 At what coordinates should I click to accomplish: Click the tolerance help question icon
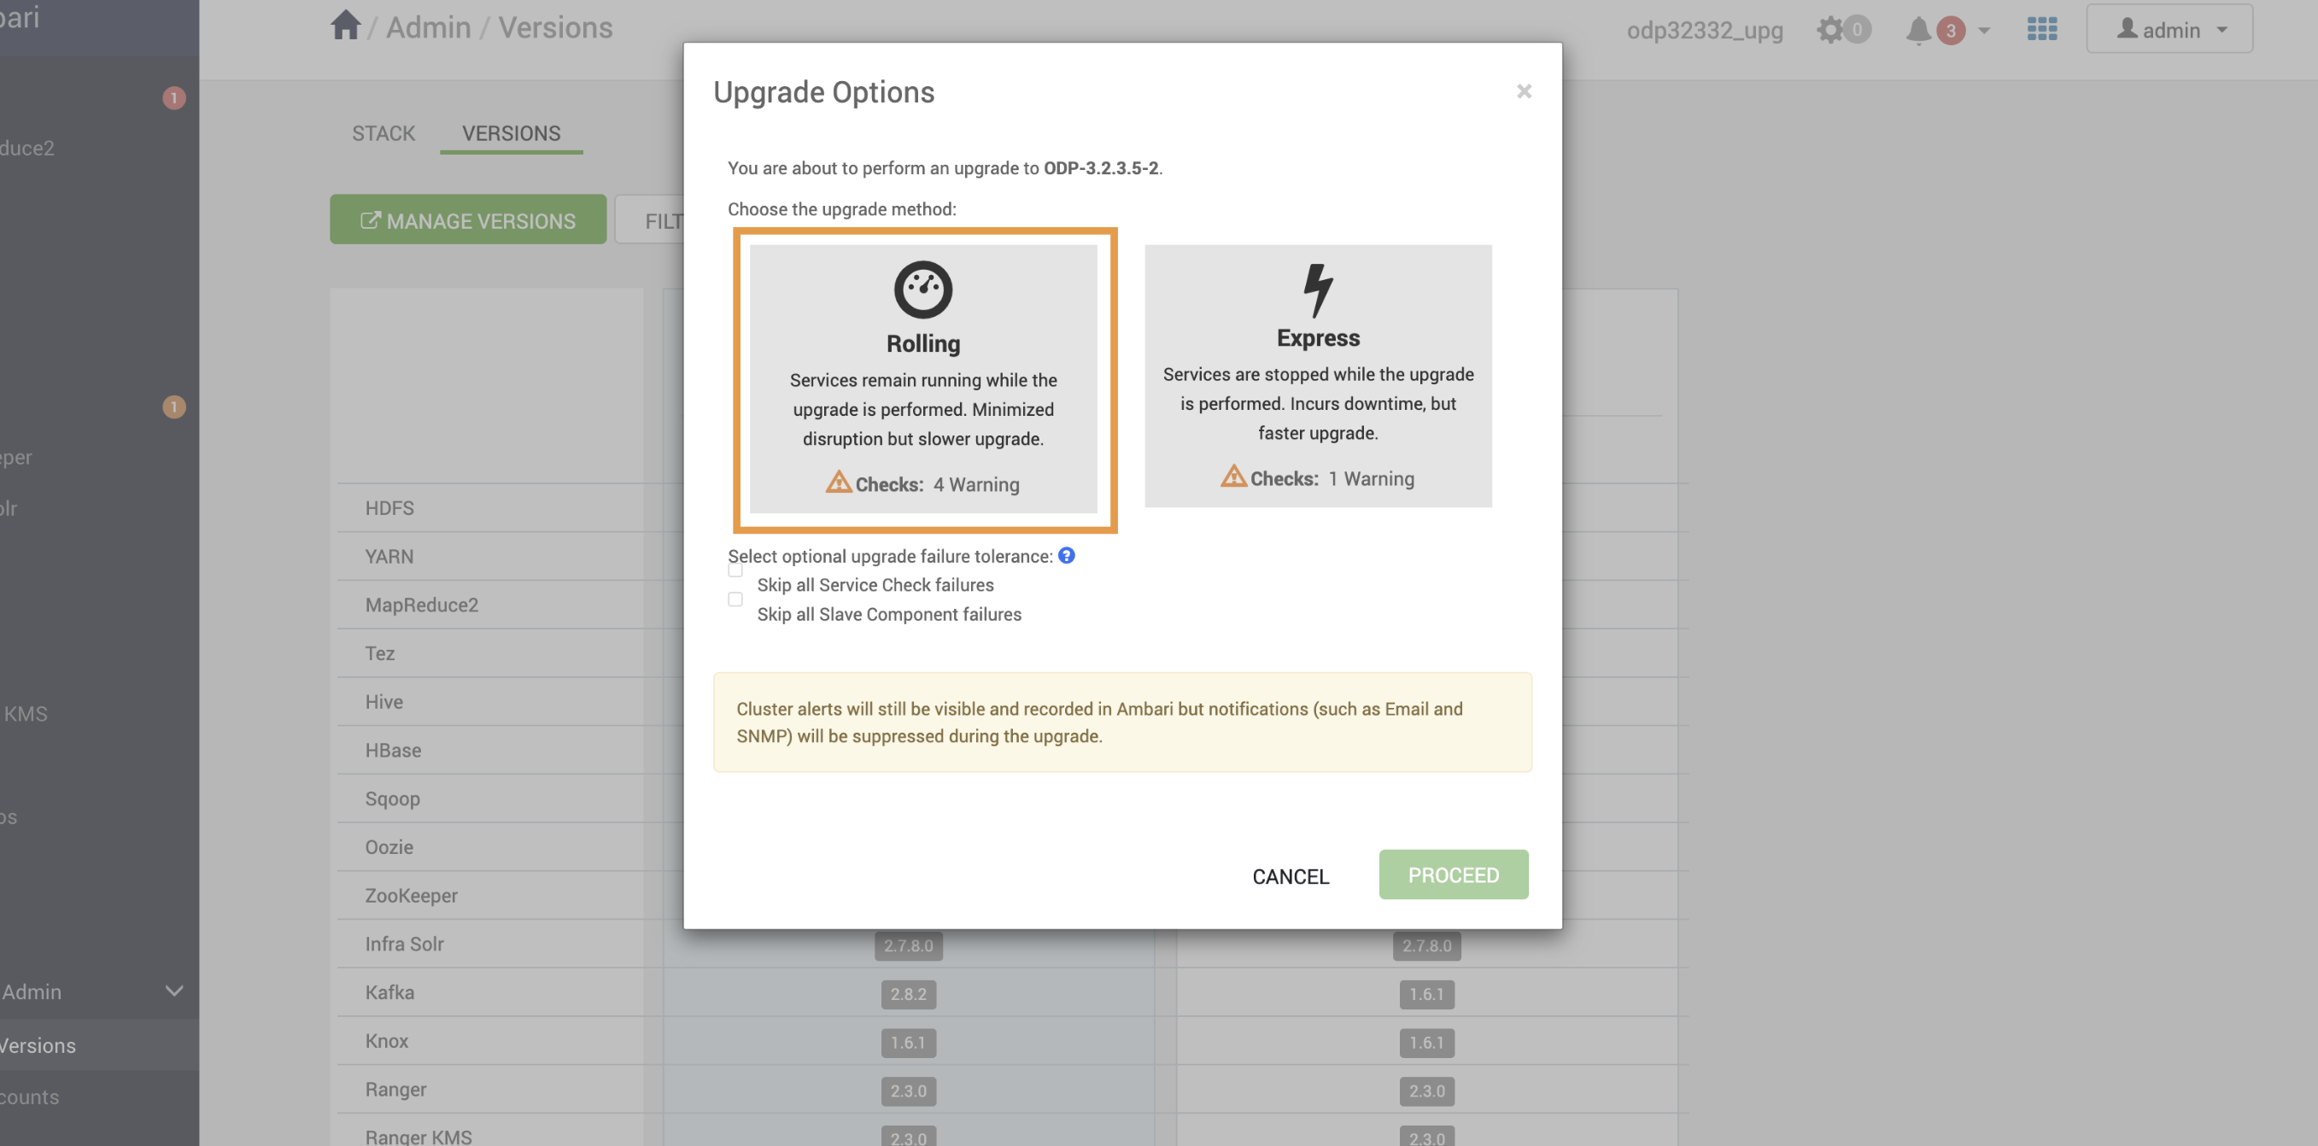(x=1066, y=555)
